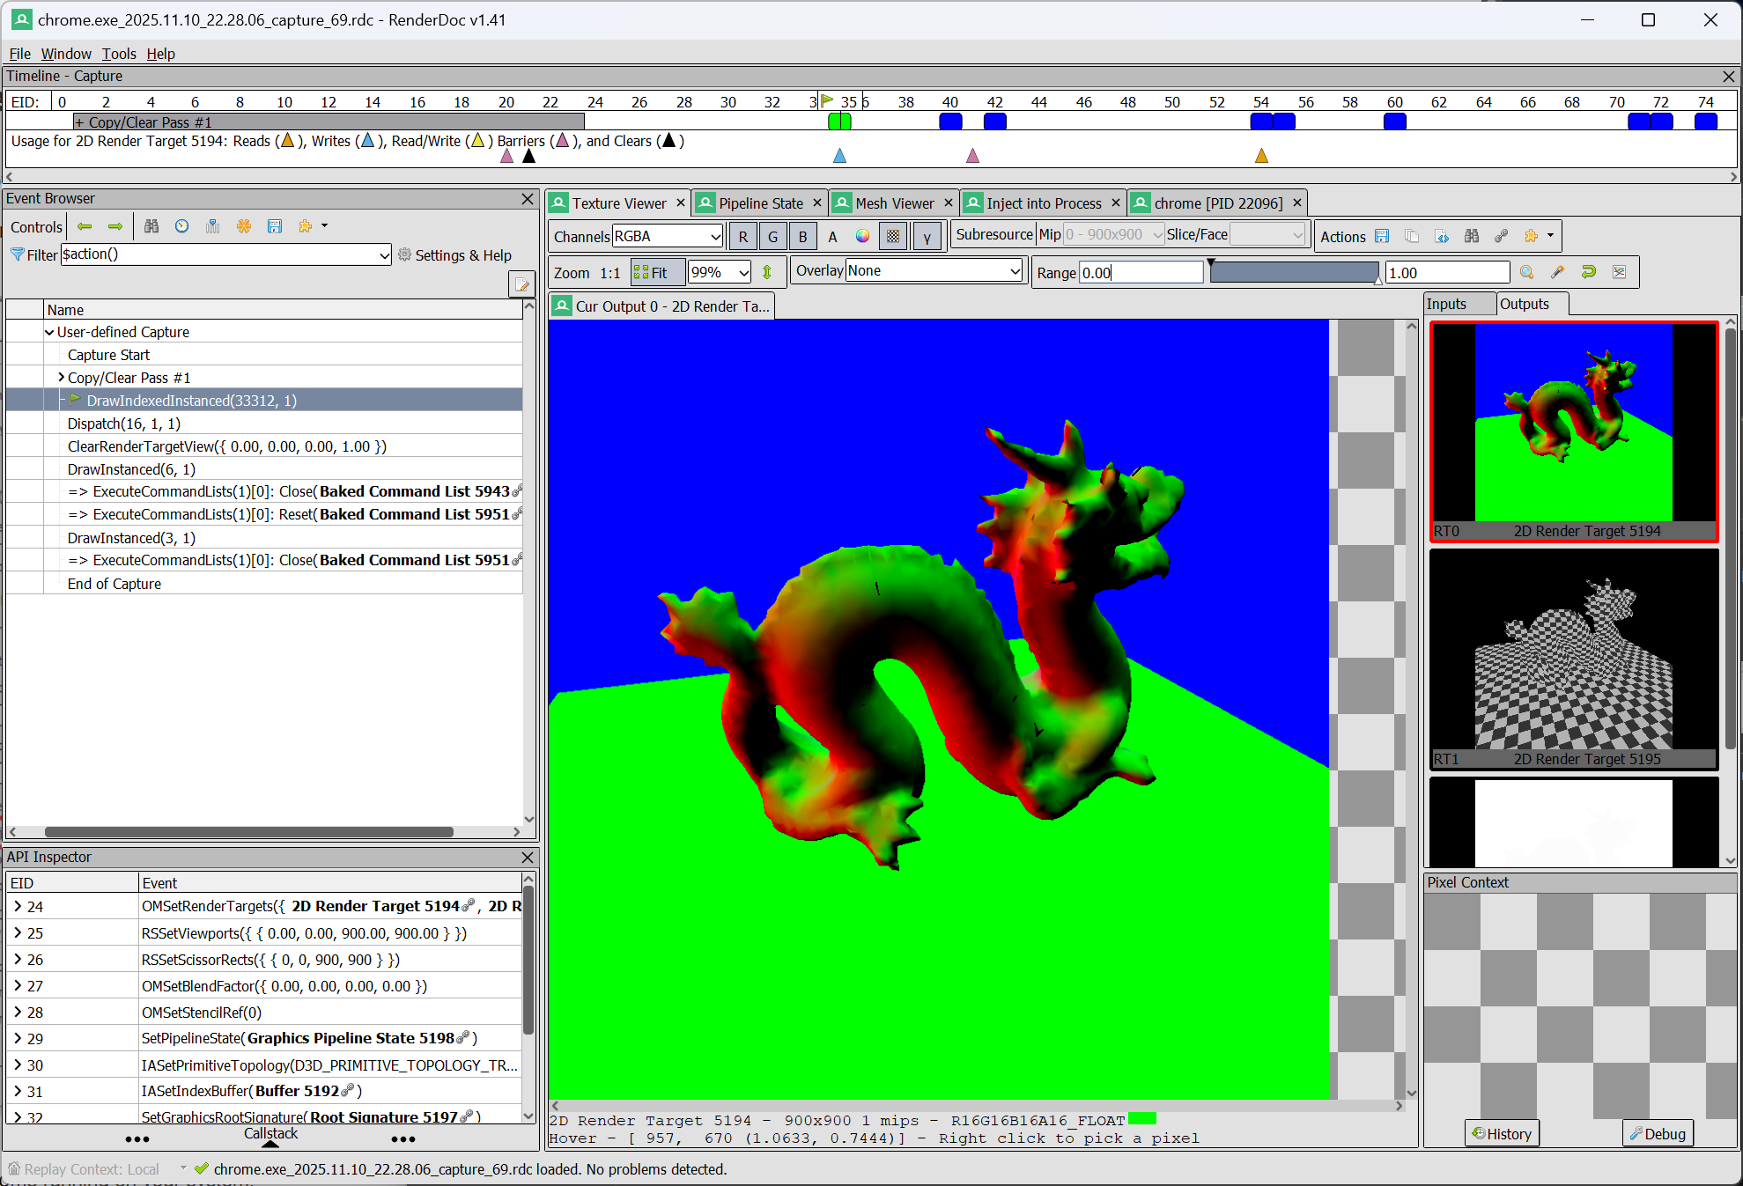
Task: Click the auto-fit range wand icon
Action: 1558,272
